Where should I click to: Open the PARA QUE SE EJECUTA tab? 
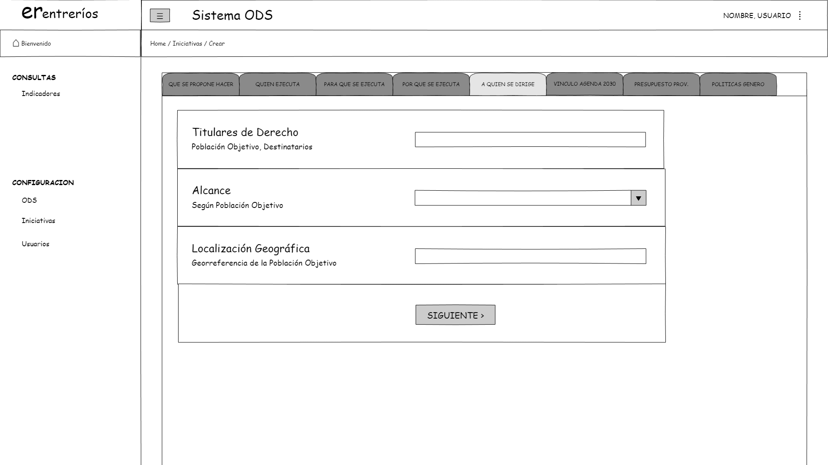[x=354, y=84]
